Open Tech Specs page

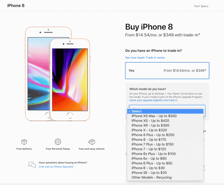tap(201, 6)
